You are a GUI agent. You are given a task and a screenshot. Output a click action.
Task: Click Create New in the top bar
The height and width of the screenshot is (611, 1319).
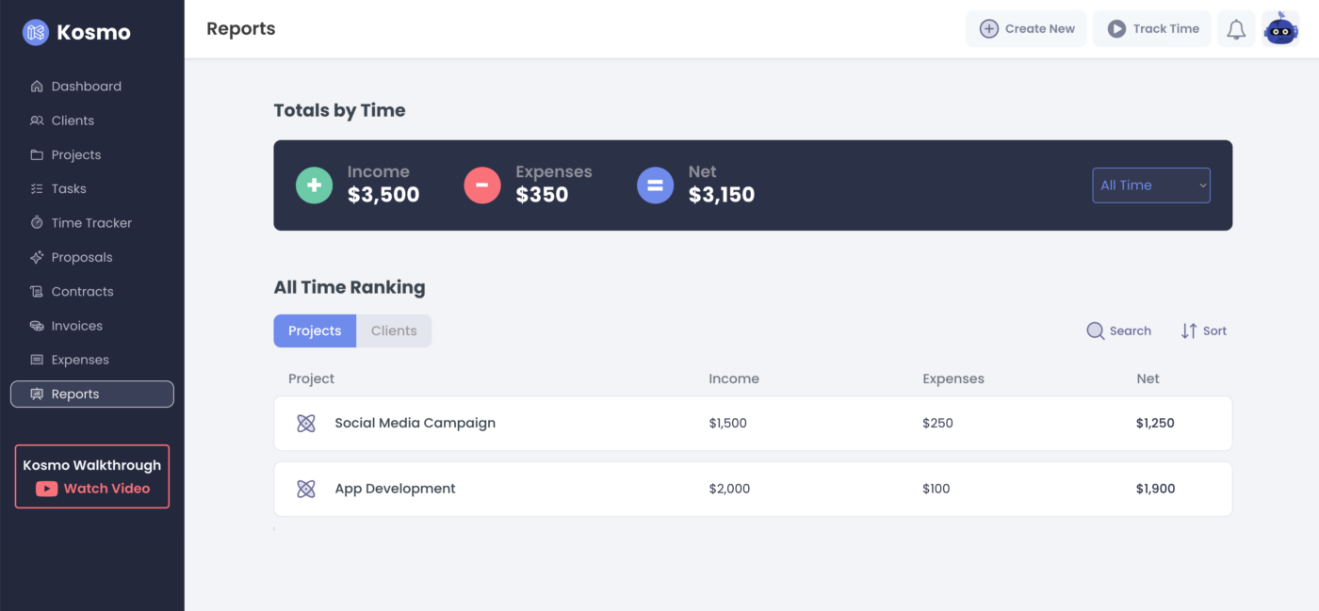(x=1026, y=28)
